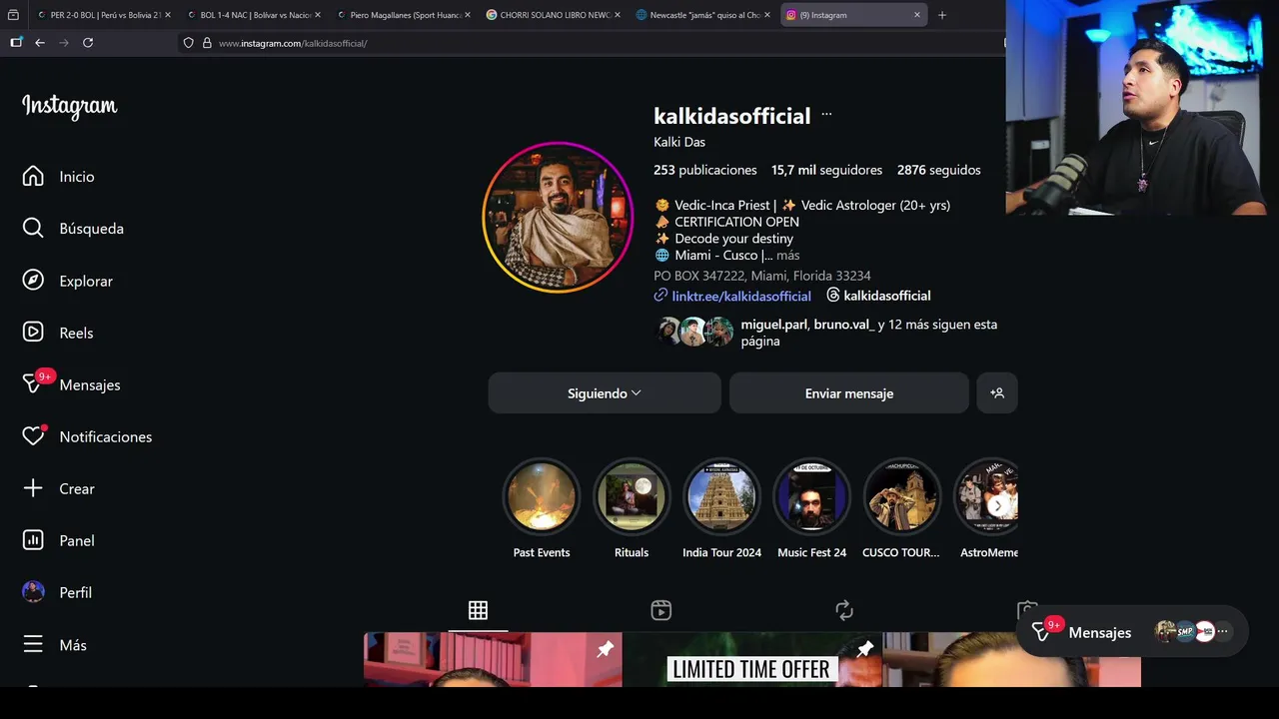The height and width of the screenshot is (719, 1279).
Task: Open Threads kalkidasofficial link
Action: tap(878, 296)
